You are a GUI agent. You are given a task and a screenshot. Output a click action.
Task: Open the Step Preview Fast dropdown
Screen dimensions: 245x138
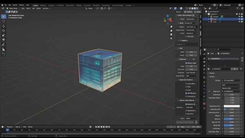point(191,76)
